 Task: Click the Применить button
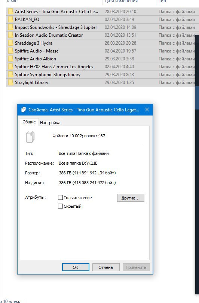pyautogui.click(x=136, y=267)
